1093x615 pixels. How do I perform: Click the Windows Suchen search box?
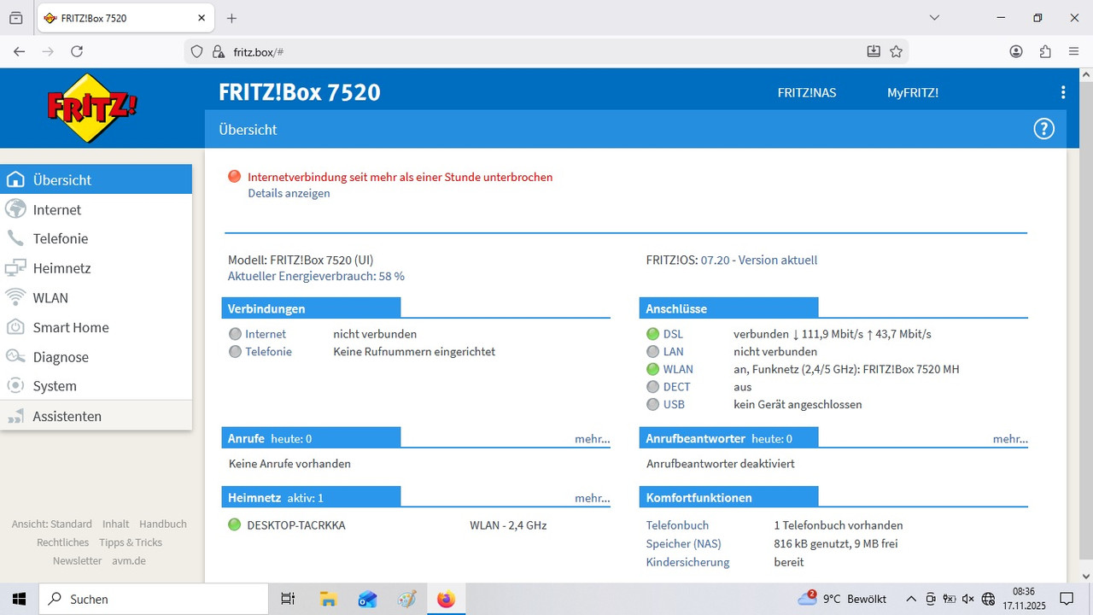[x=152, y=599]
